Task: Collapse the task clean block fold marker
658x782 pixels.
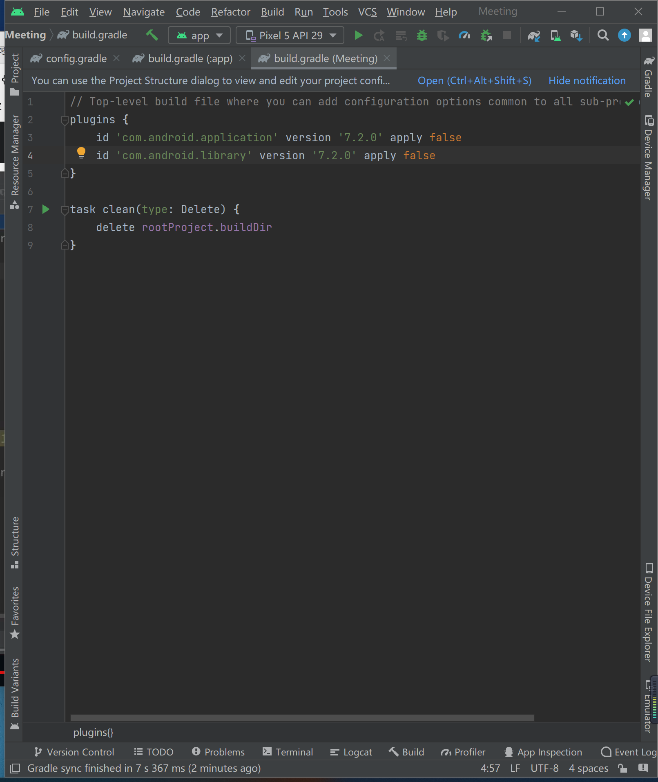Action: tap(64, 210)
